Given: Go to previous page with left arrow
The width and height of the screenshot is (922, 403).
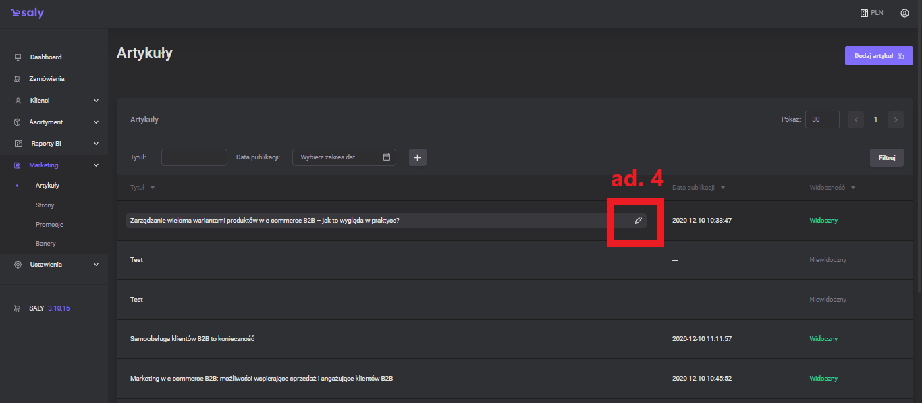Looking at the screenshot, I should pos(856,119).
